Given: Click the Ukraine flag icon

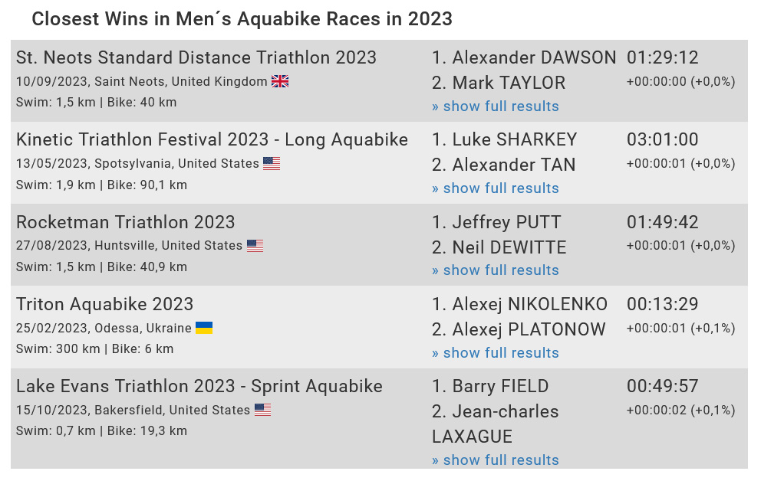Looking at the screenshot, I should click(204, 328).
